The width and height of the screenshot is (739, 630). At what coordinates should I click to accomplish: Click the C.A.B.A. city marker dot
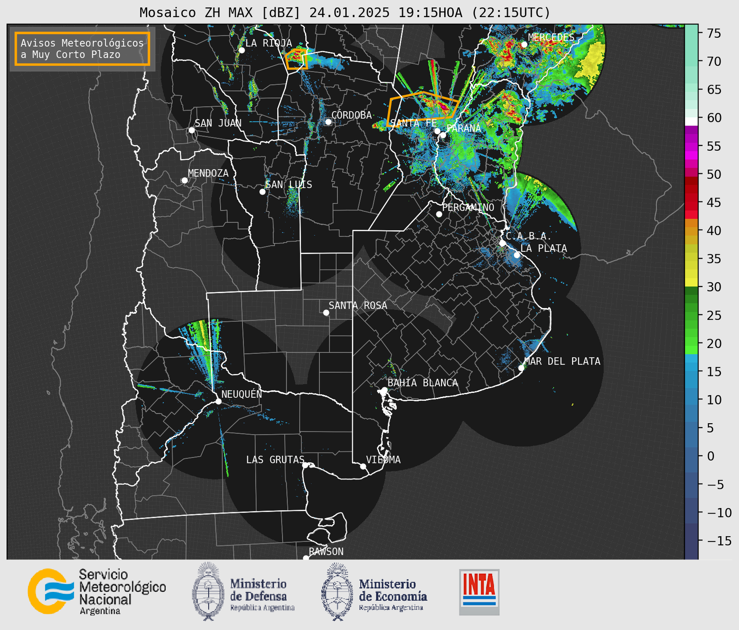click(x=502, y=243)
